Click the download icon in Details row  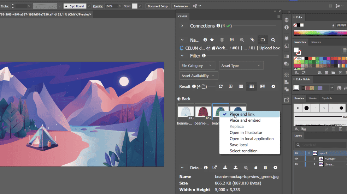tap(225, 168)
